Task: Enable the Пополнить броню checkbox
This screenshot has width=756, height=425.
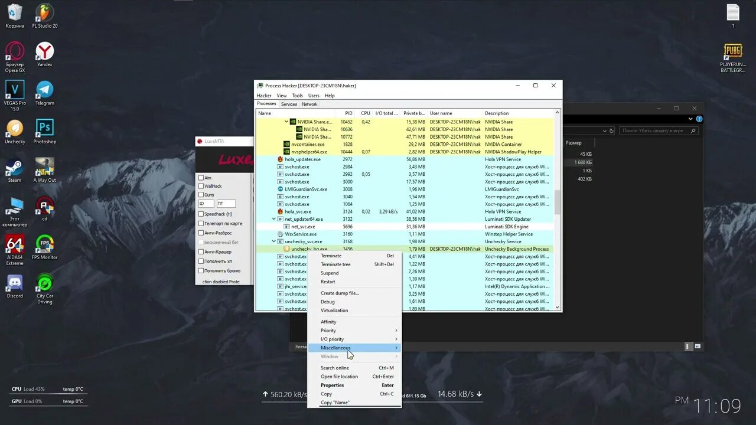Action: (x=201, y=270)
